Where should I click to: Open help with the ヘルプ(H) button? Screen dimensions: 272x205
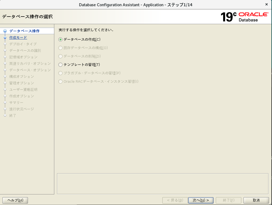(x=15, y=200)
